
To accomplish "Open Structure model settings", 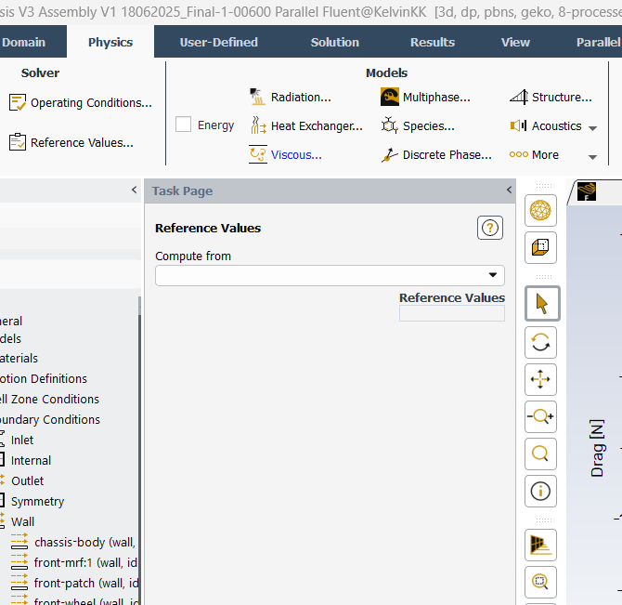I will click(562, 98).
